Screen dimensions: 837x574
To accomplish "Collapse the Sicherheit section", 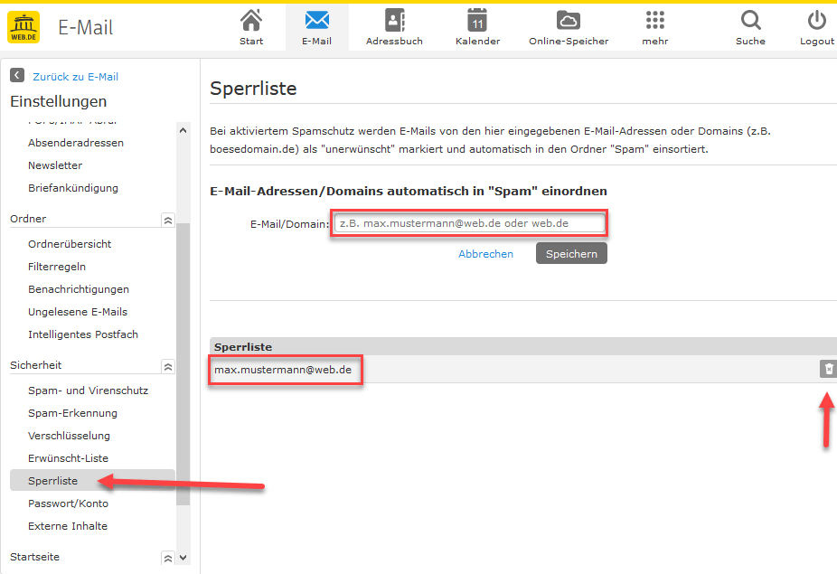I will click(x=167, y=367).
